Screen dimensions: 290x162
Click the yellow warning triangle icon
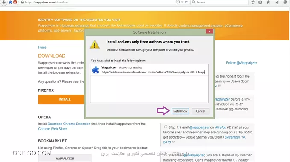95,45
